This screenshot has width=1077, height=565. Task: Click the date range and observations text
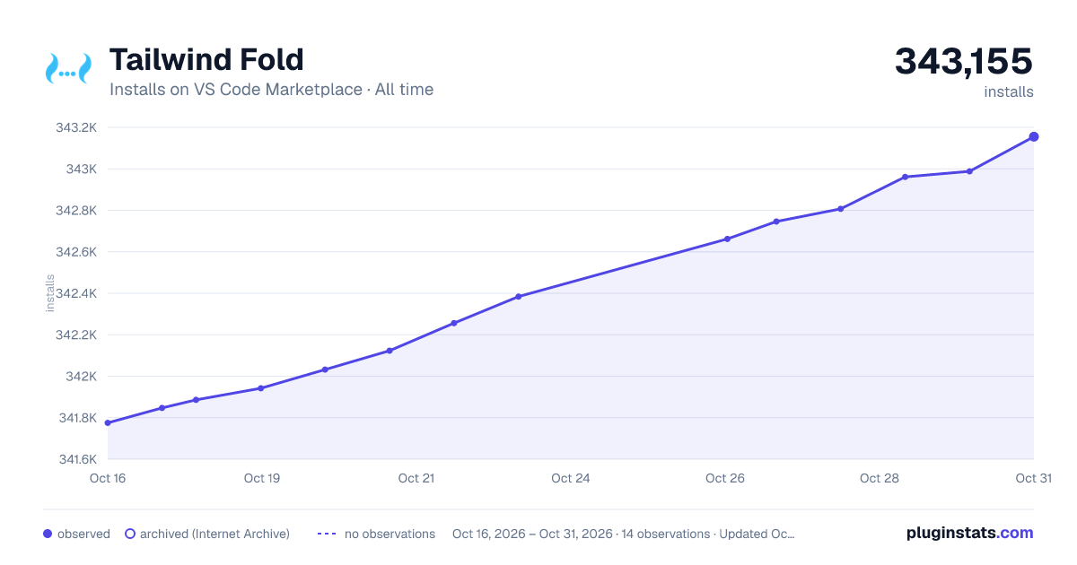(624, 534)
